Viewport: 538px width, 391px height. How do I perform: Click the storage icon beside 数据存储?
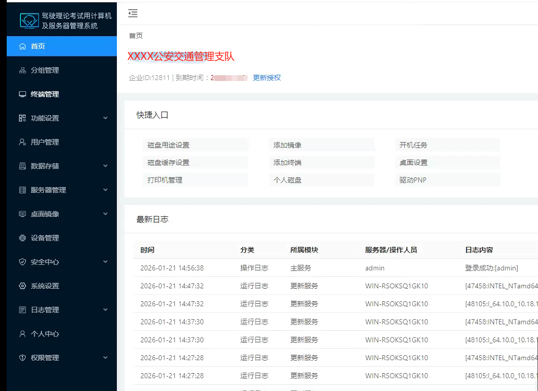(x=22, y=166)
